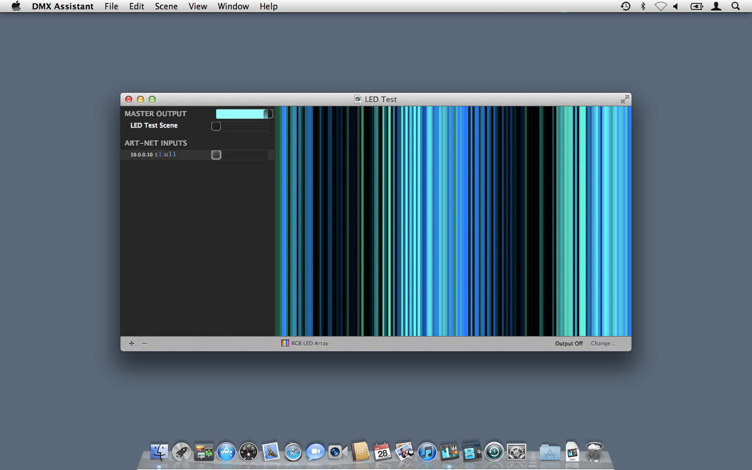
Task: Click the fullscreen arrows icon in title bar
Action: click(625, 99)
